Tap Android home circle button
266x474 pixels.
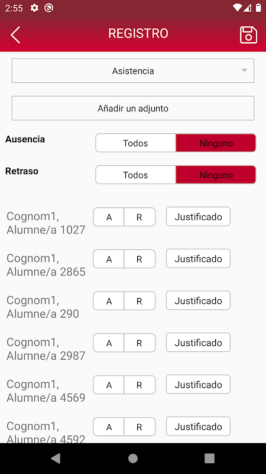click(132, 458)
